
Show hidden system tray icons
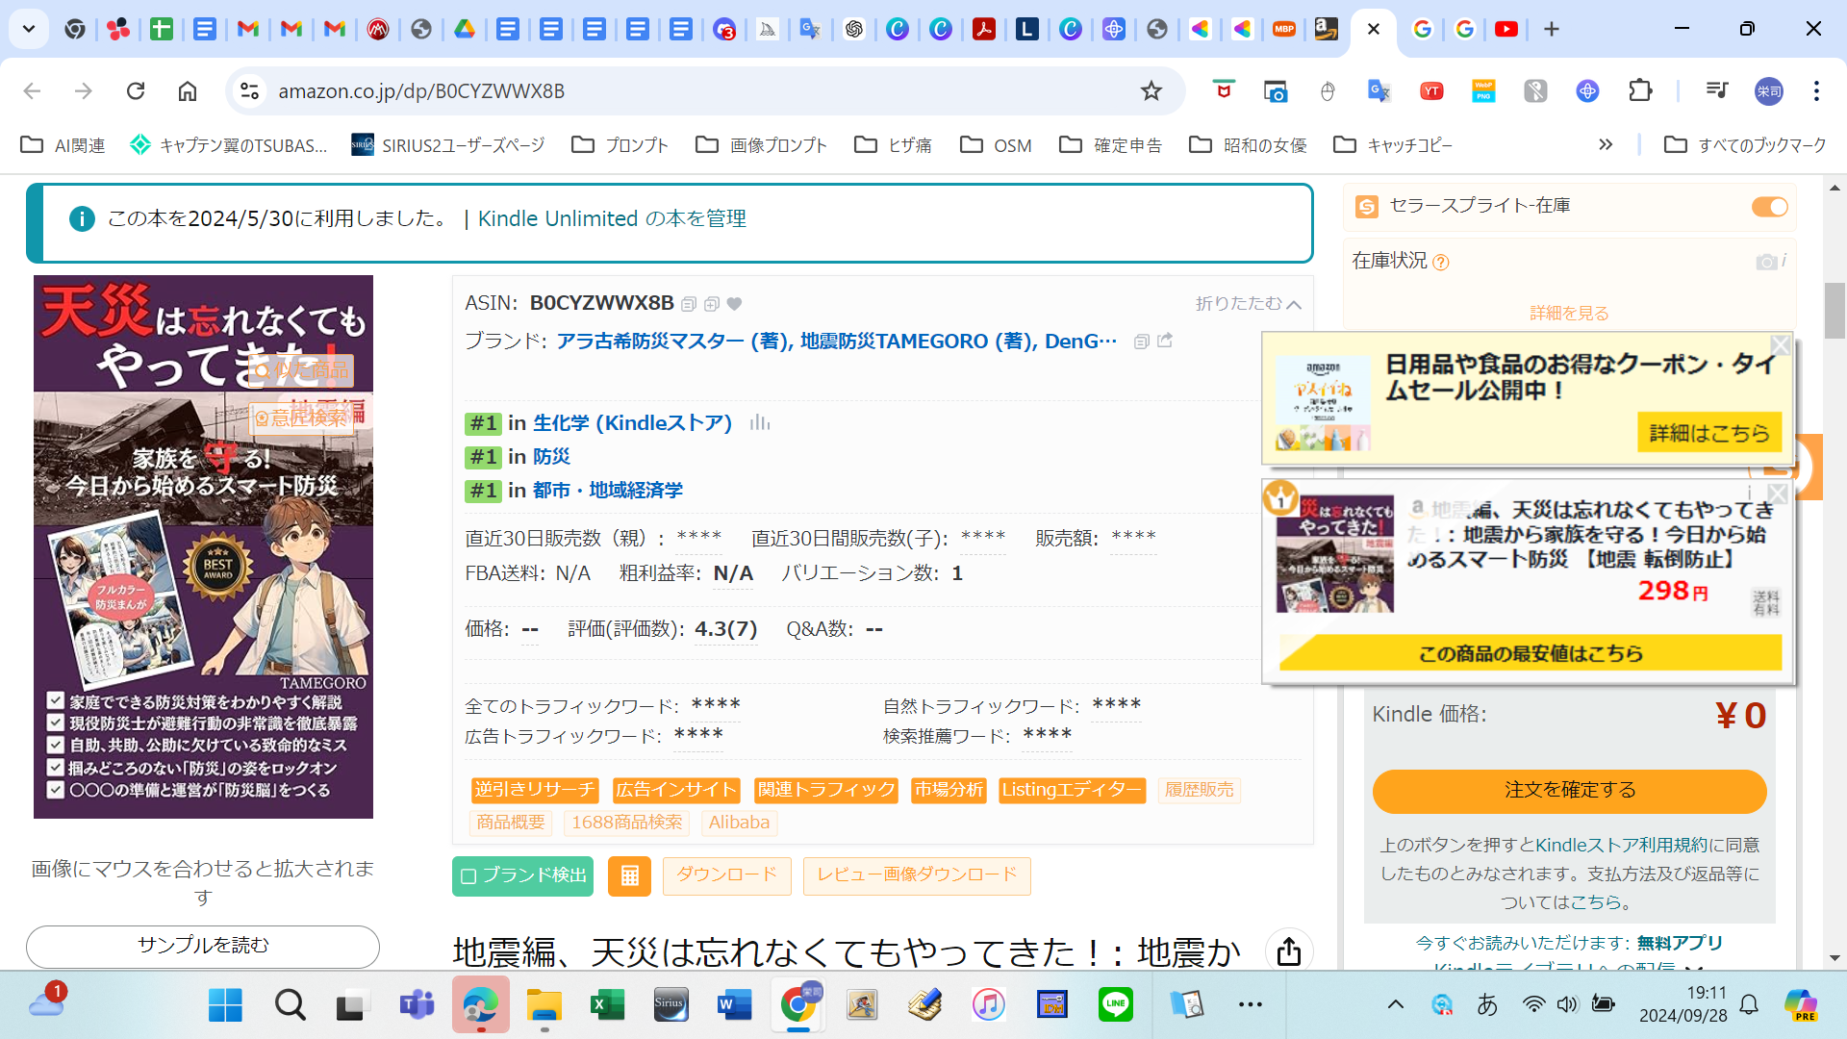[x=1395, y=1004]
